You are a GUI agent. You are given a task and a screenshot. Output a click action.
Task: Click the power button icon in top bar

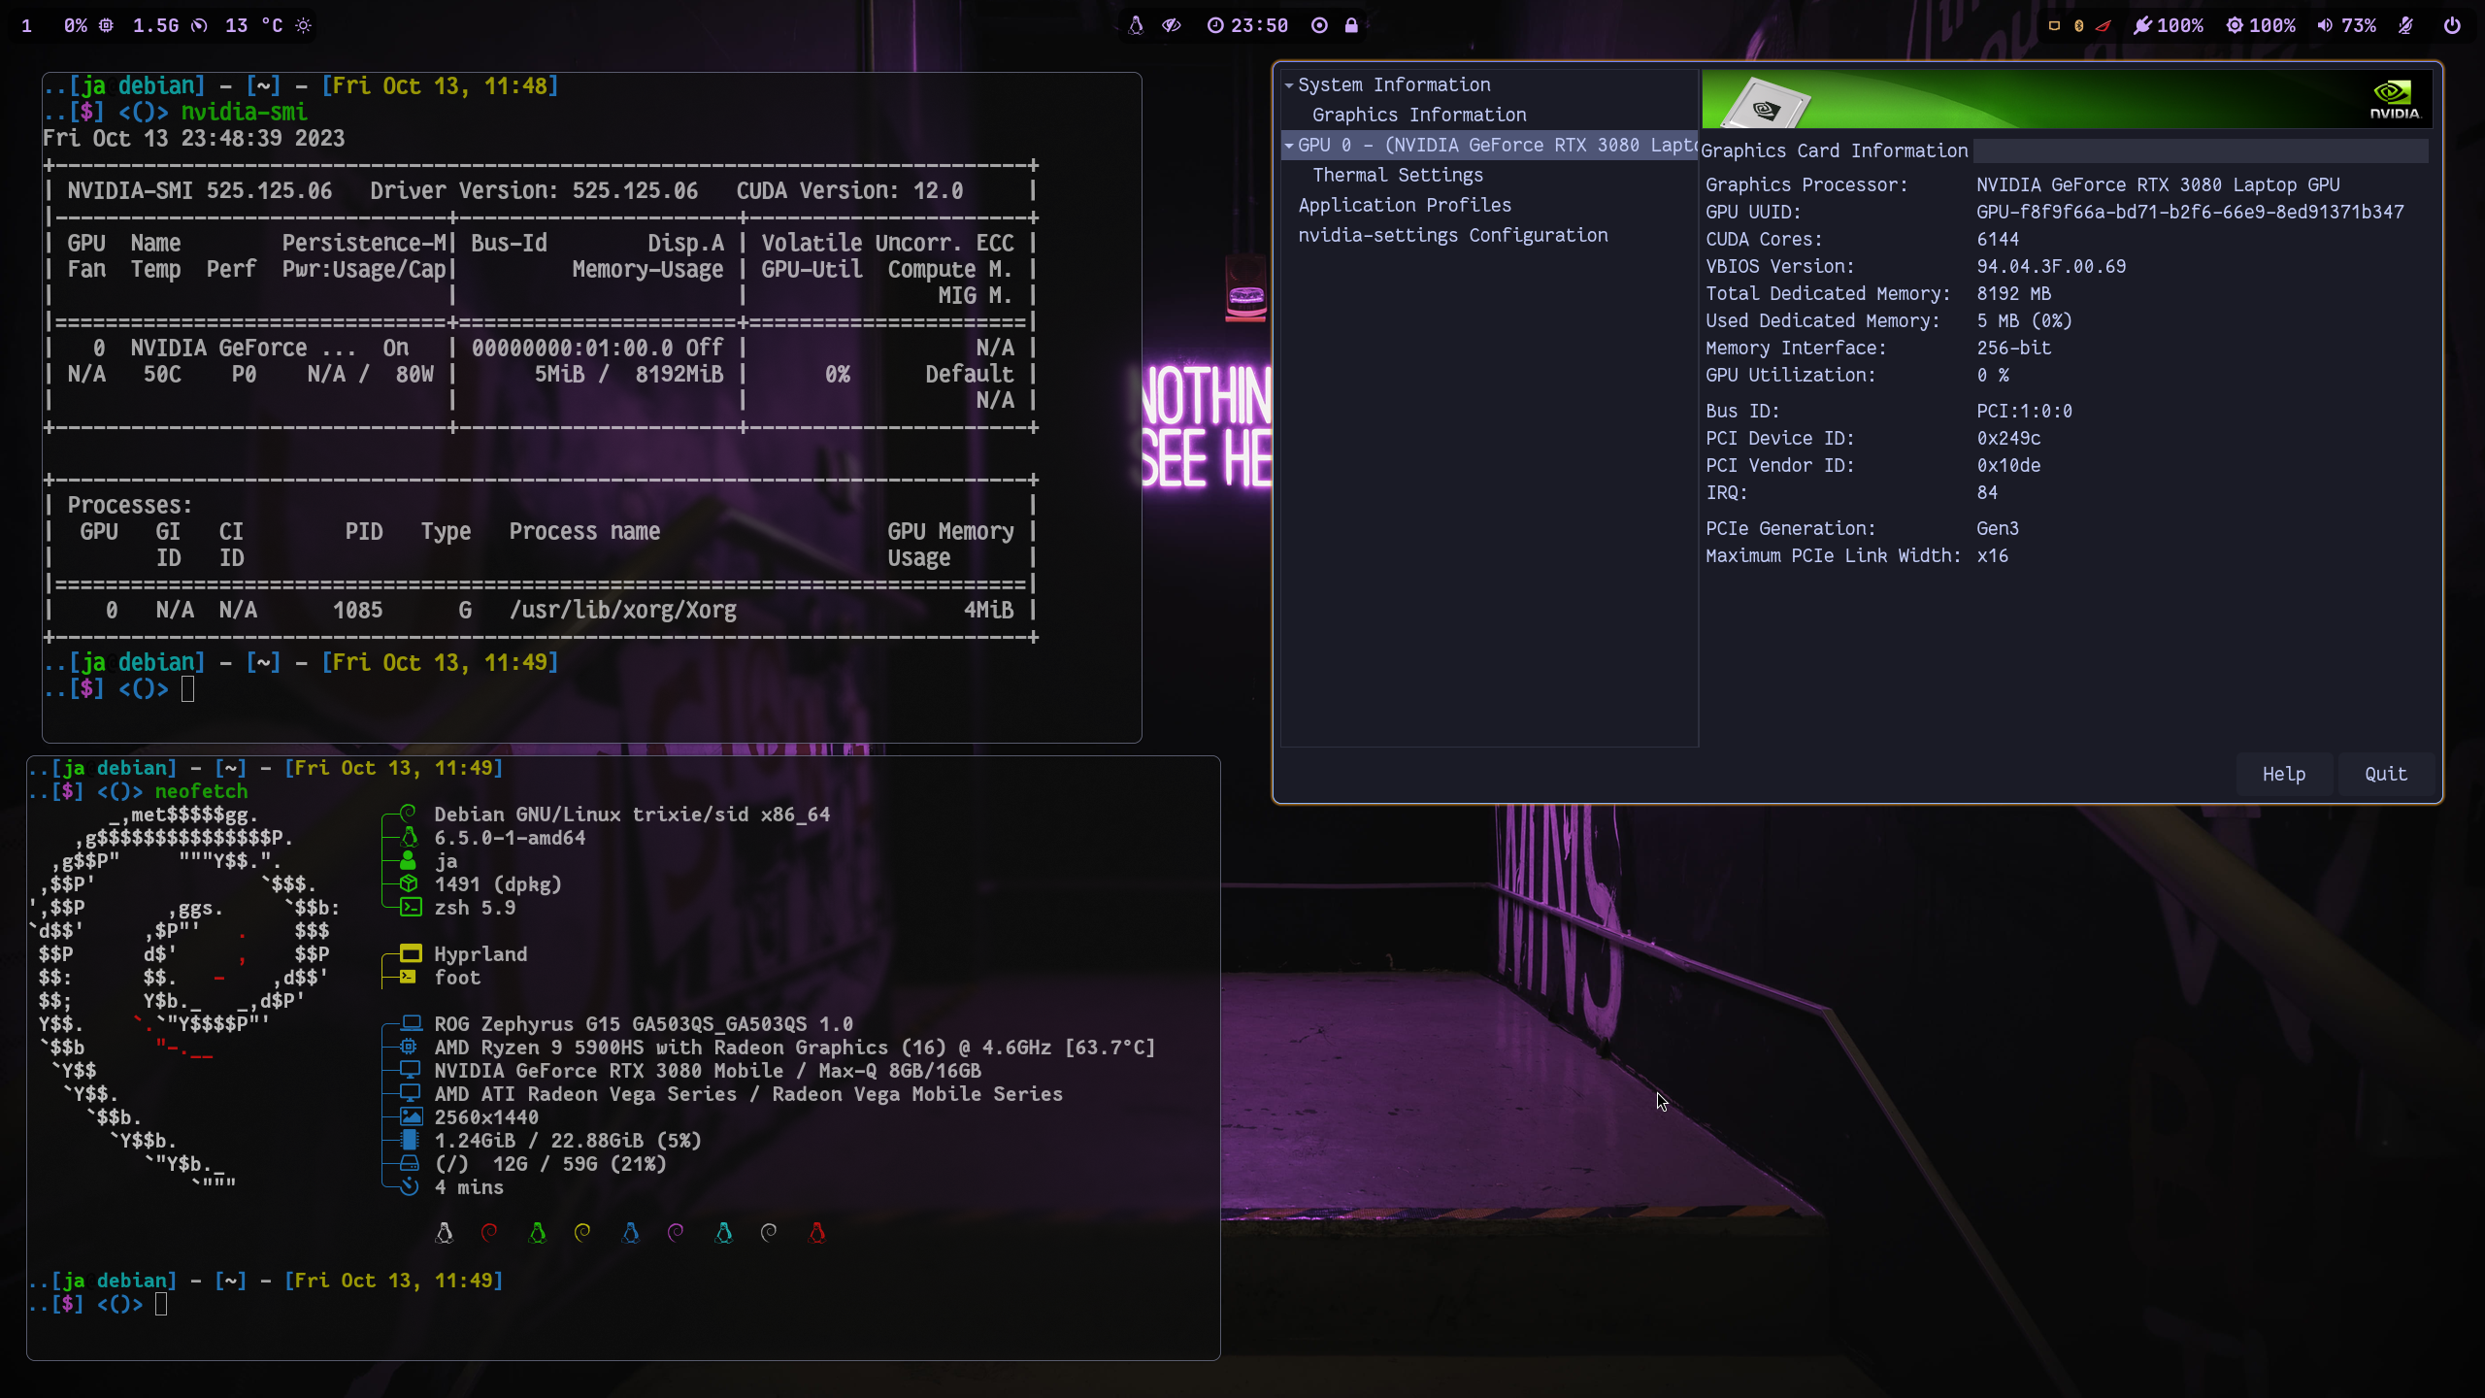2452,26
